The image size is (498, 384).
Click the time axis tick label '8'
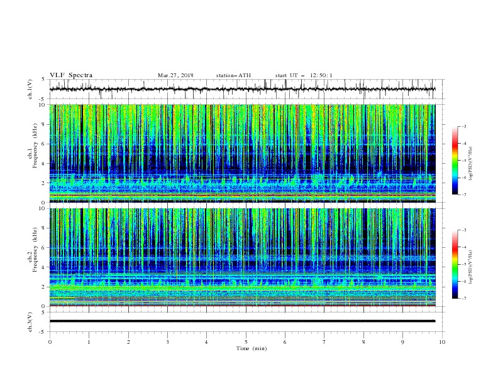[363, 342]
